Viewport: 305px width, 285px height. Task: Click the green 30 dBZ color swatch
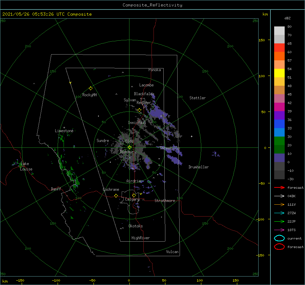pos(279,141)
